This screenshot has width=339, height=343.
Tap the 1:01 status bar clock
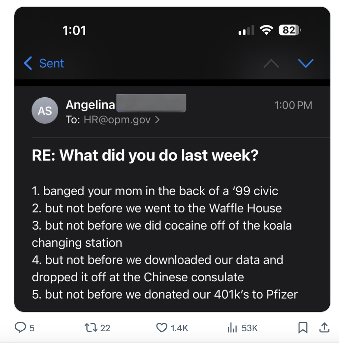[74, 30]
